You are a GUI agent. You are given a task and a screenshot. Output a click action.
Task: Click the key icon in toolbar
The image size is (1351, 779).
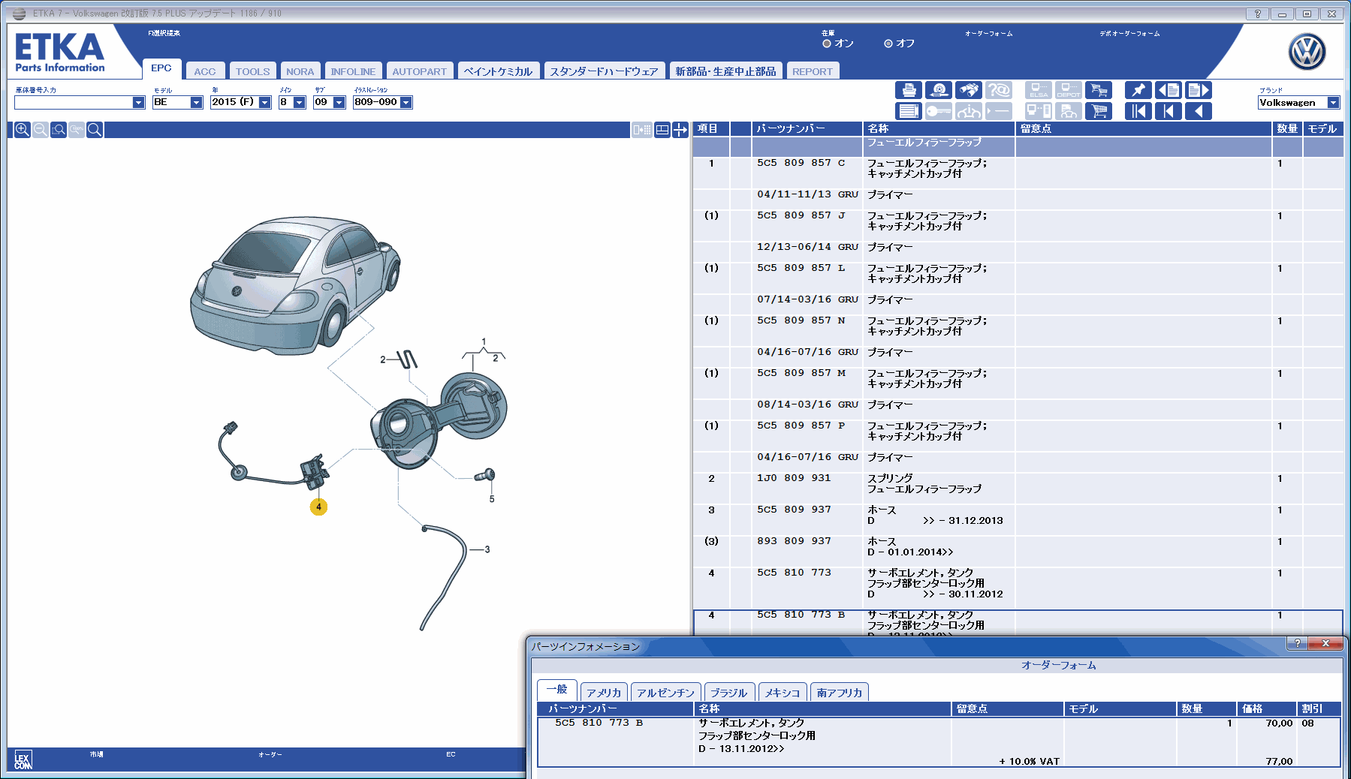pyautogui.click(x=939, y=111)
